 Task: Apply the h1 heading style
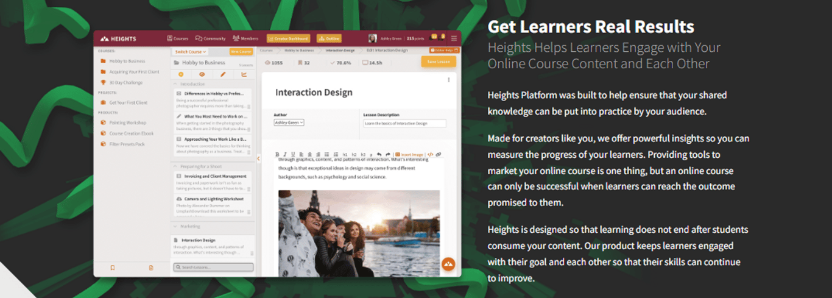click(x=345, y=155)
